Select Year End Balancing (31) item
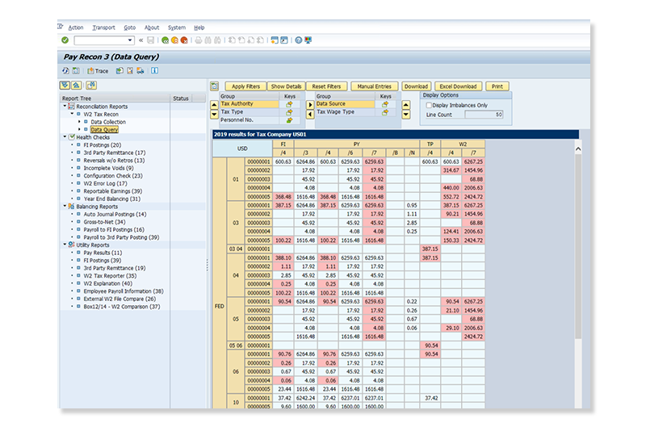 pos(112,199)
